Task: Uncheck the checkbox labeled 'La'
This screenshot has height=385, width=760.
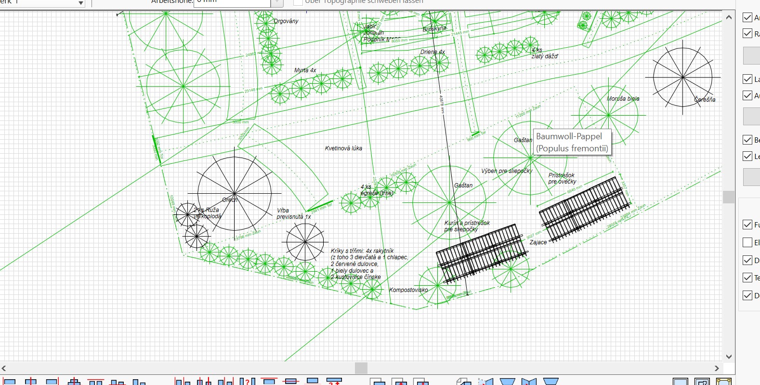Action: tap(747, 79)
